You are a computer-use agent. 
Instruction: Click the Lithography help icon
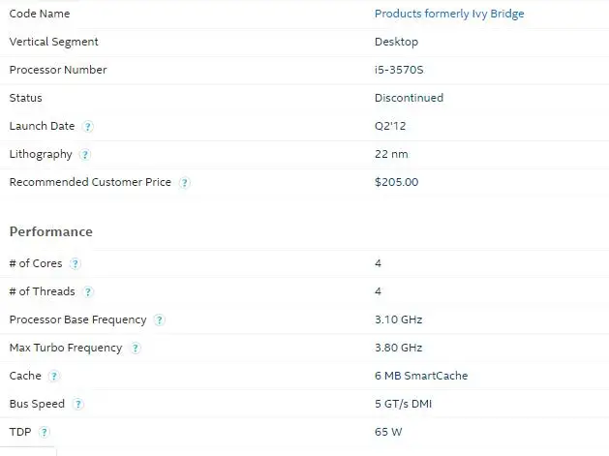click(x=85, y=155)
